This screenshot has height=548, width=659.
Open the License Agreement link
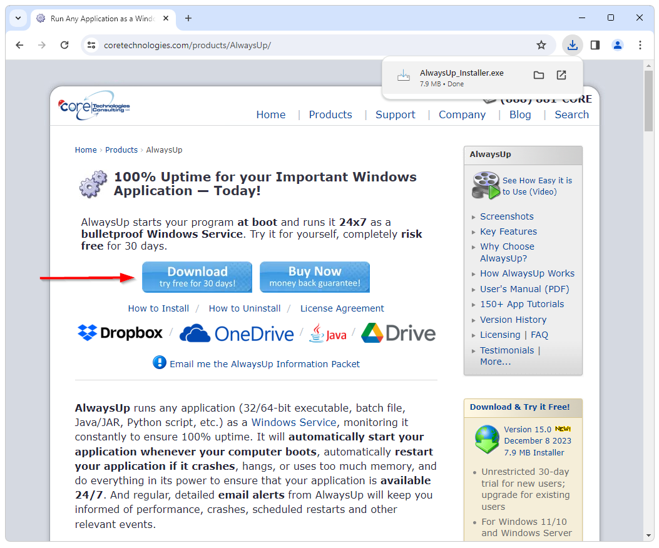pos(342,308)
